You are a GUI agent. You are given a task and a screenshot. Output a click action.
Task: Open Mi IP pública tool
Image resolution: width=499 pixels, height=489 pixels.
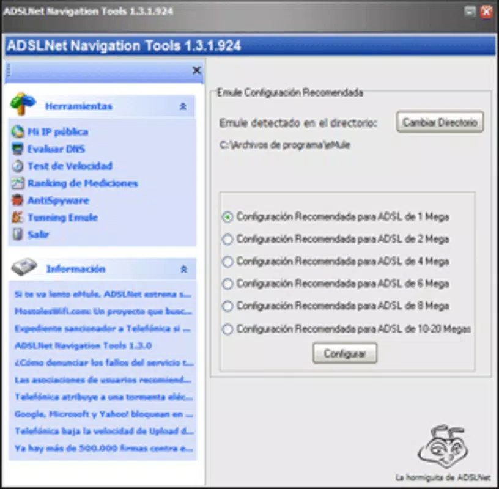(x=57, y=131)
